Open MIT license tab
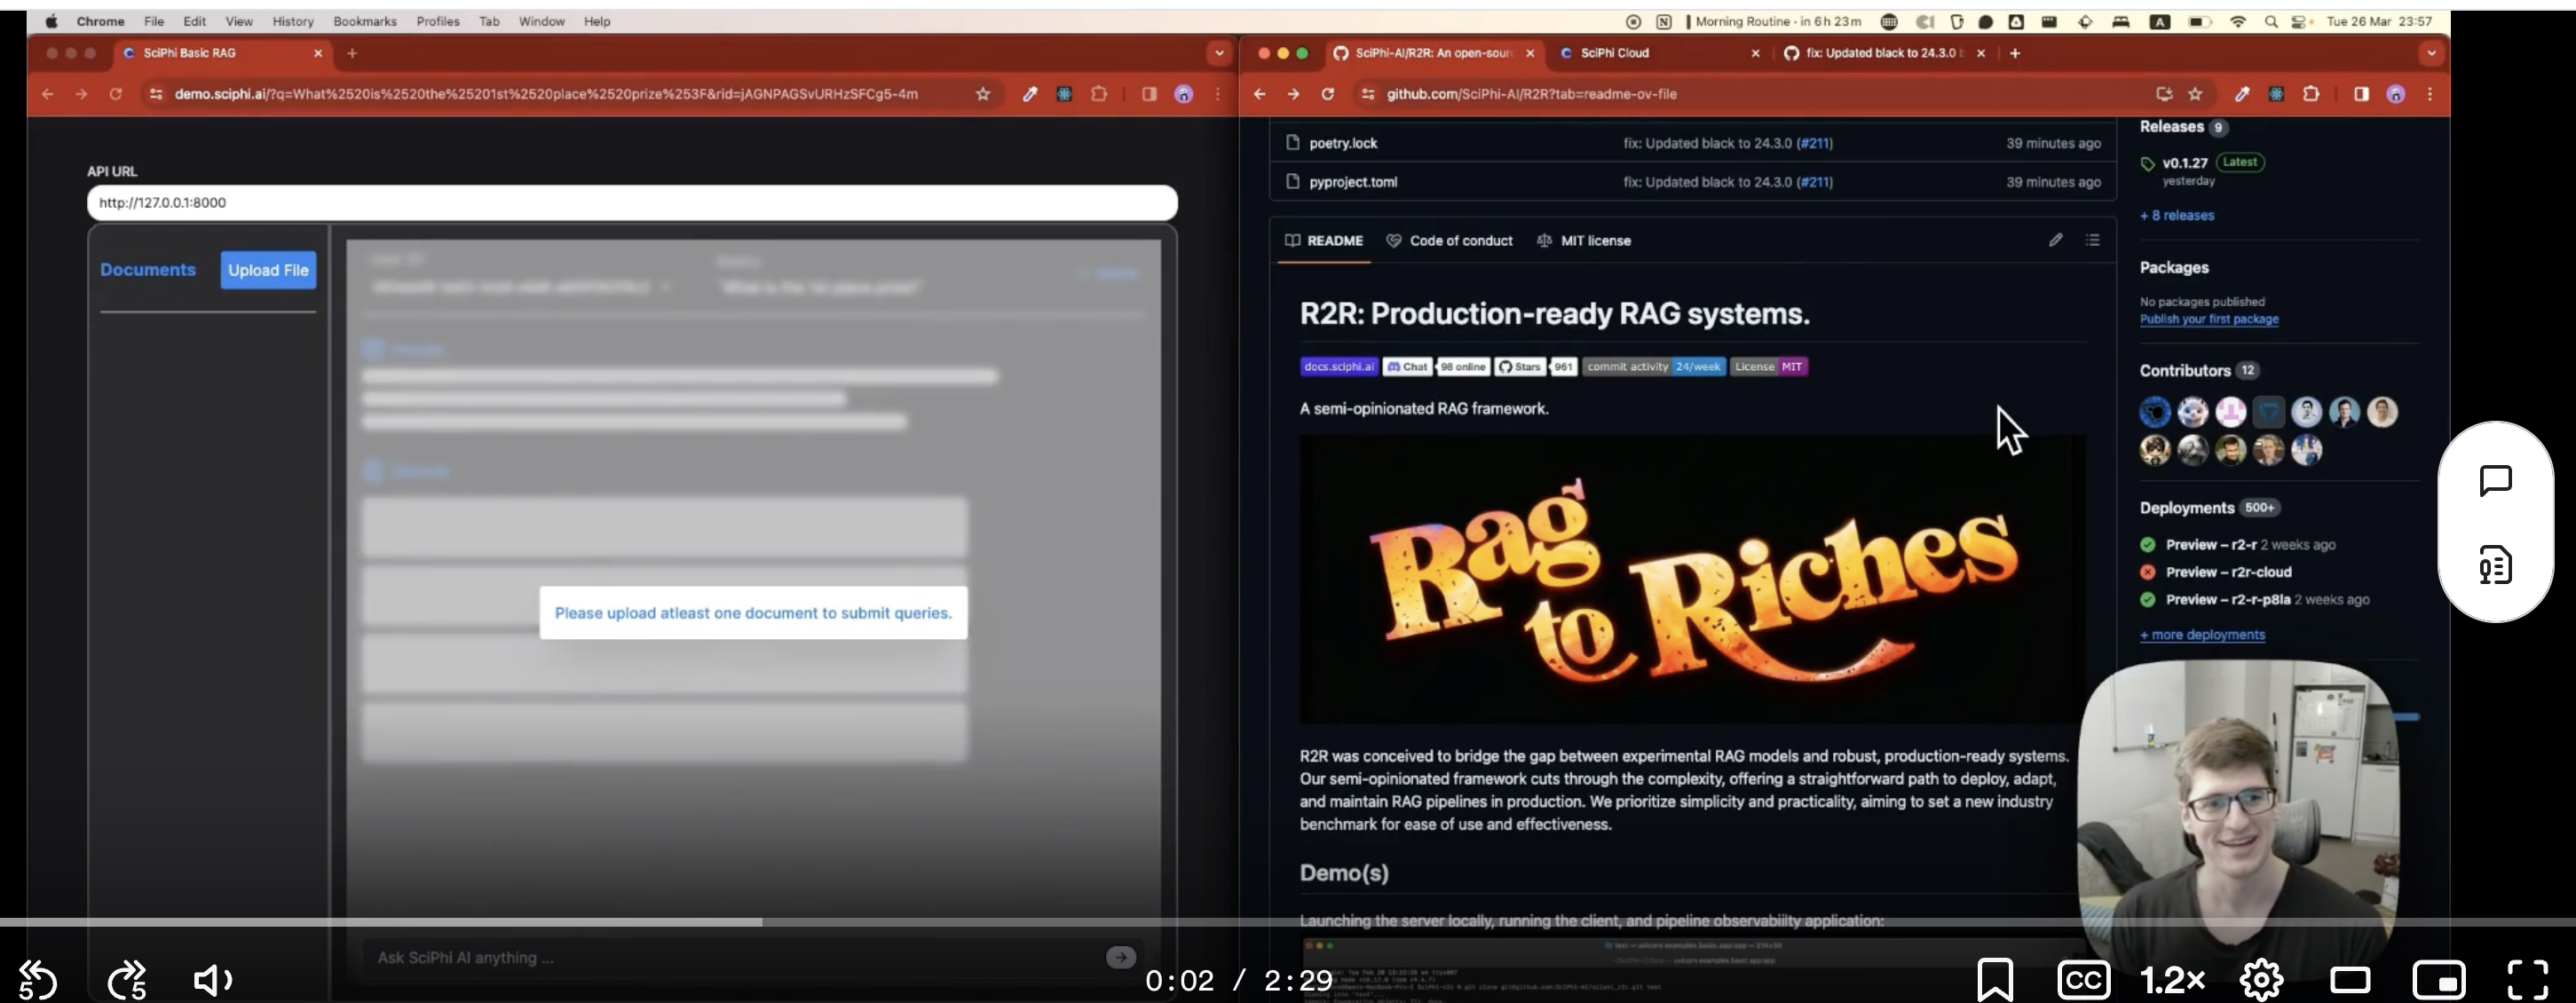This screenshot has width=2576, height=1003. click(1584, 241)
